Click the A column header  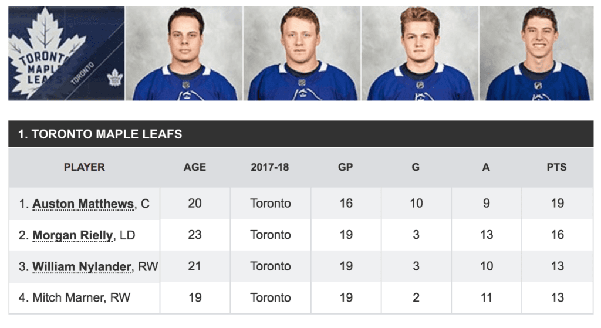[x=486, y=167]
